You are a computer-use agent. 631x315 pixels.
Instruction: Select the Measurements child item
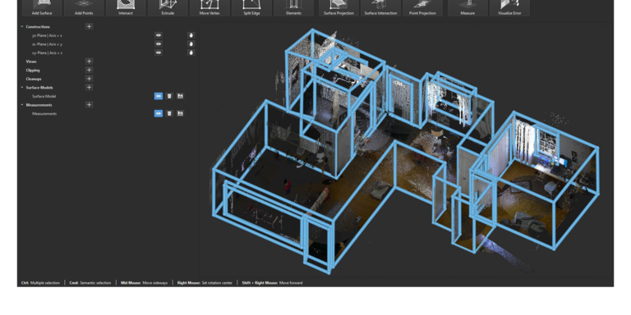click(x=44, y=114)
